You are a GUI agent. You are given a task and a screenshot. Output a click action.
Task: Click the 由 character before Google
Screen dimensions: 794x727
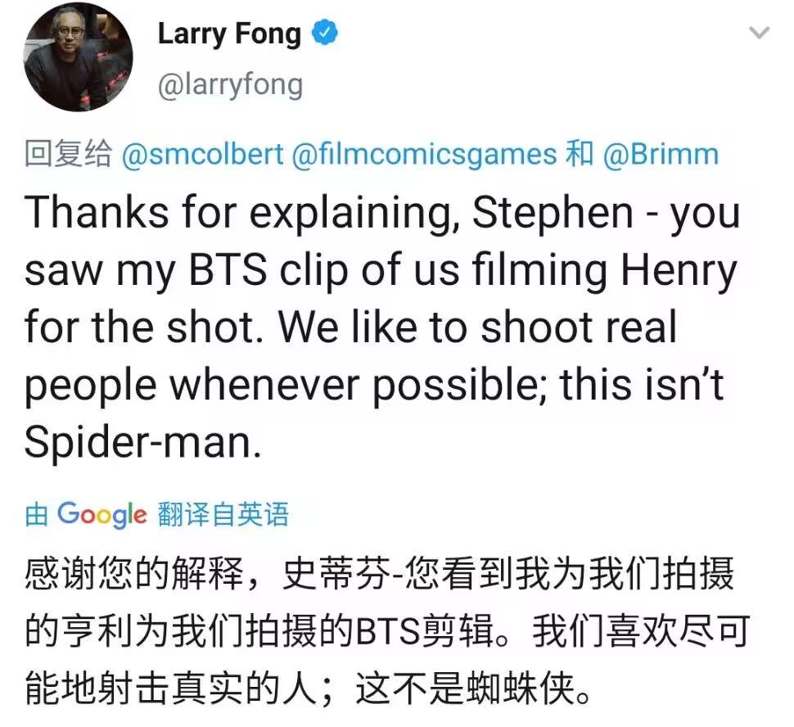(37, 515)
